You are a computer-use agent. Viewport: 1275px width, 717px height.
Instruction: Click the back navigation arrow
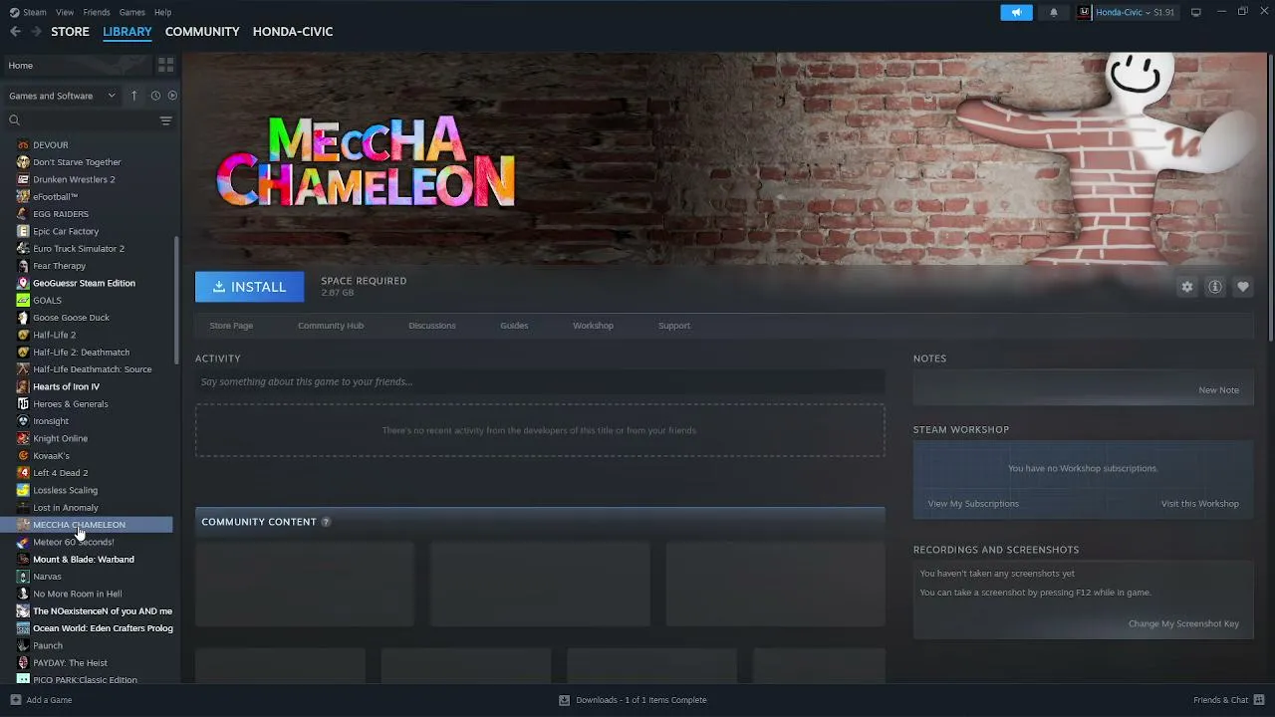(15, 32)
